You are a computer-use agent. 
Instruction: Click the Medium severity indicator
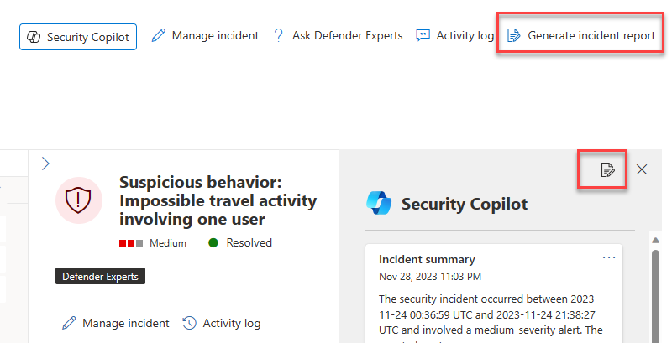153,243
